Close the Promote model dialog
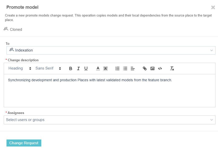Image resolution: width=218 pixels, height=168 pixels. pos(213,7)
